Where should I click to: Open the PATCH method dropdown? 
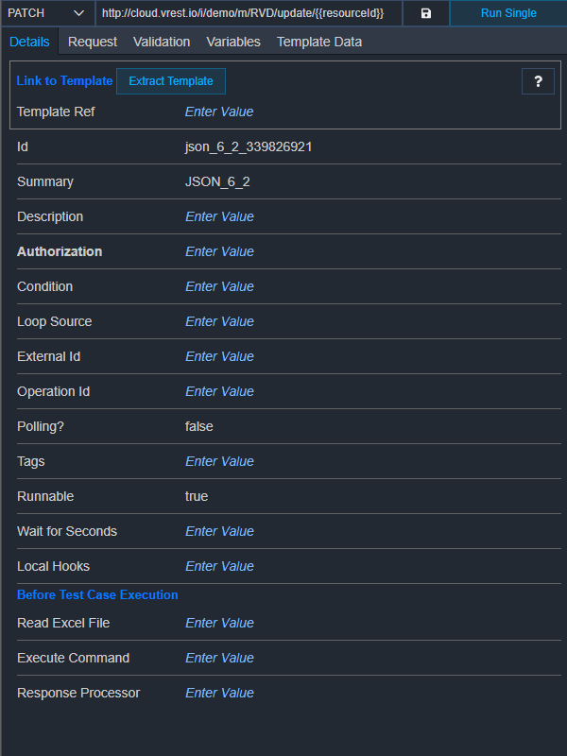[x=47, y=13]
